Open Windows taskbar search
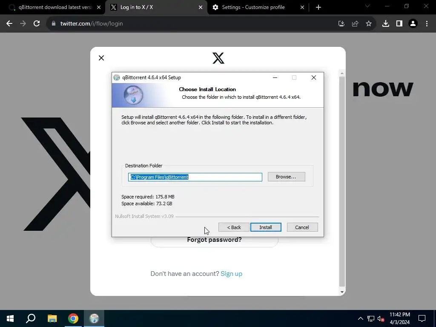 click(31, 318)
